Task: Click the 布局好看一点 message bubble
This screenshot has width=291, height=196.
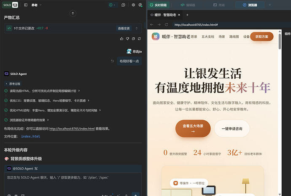Action: [129, 61]
